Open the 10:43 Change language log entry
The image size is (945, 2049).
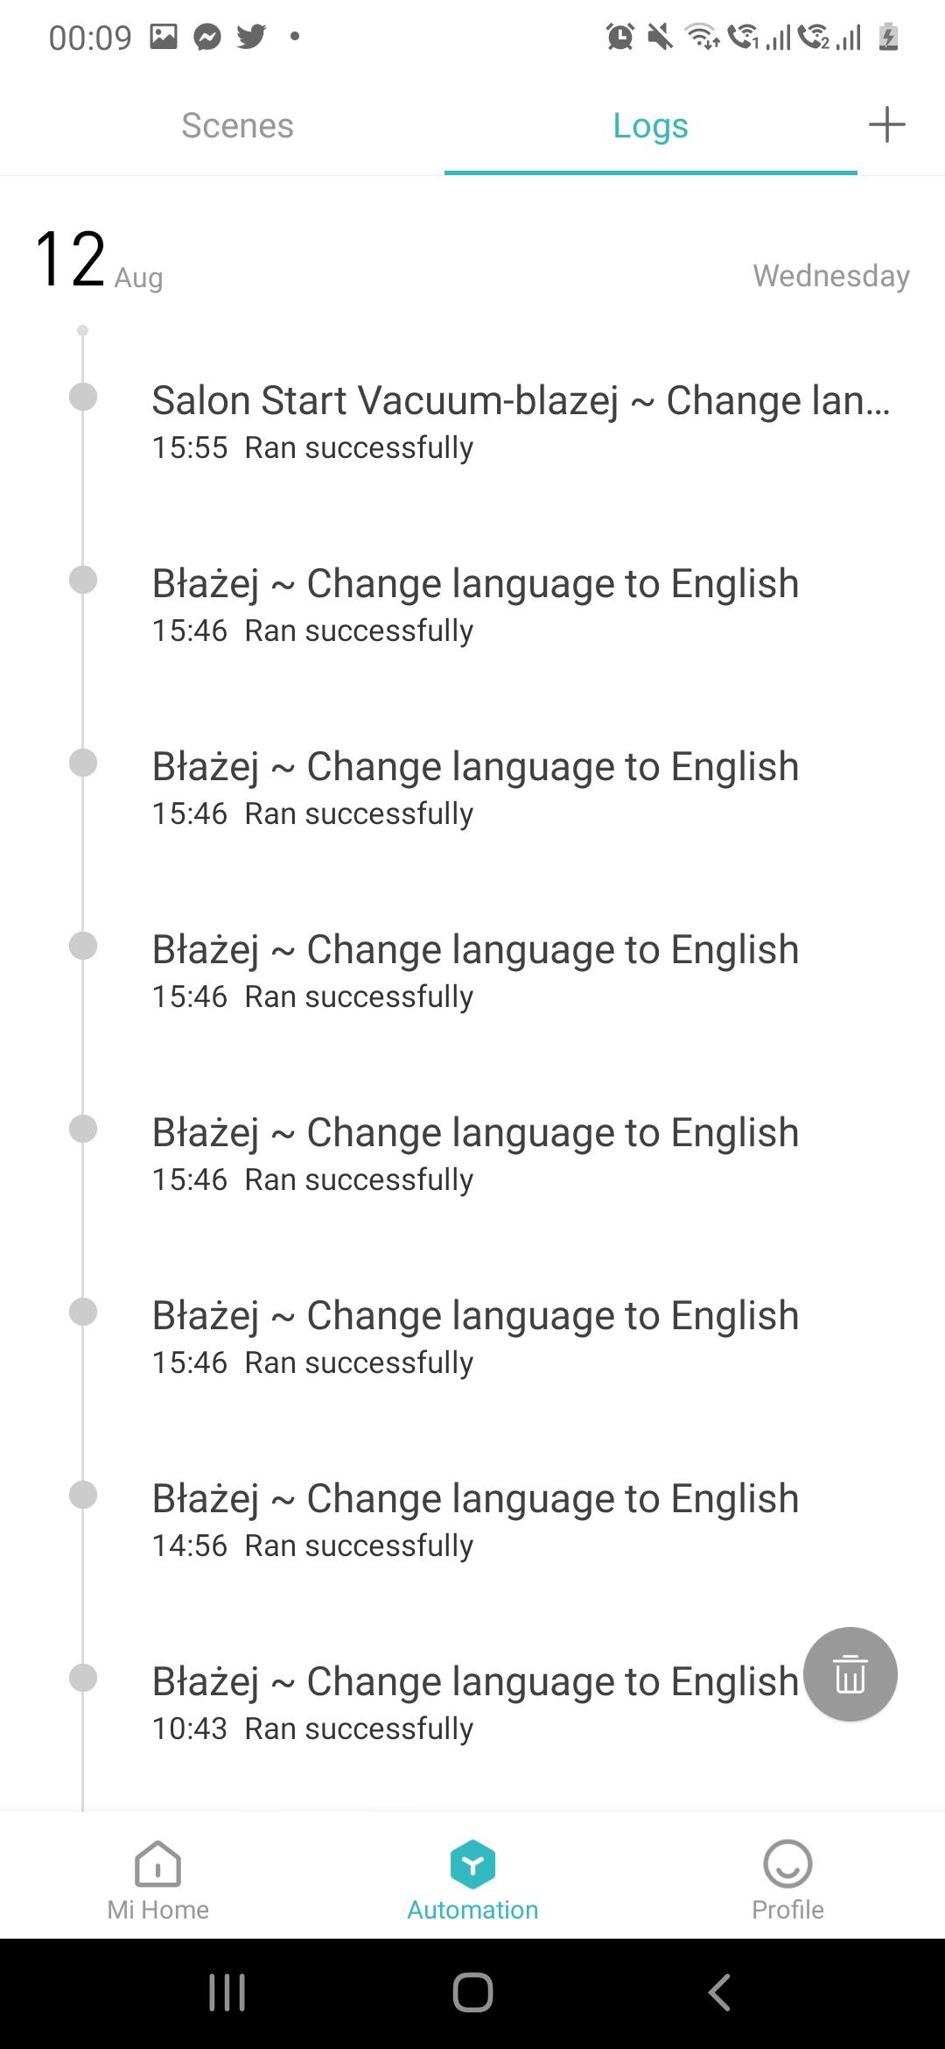(475, 1702)
